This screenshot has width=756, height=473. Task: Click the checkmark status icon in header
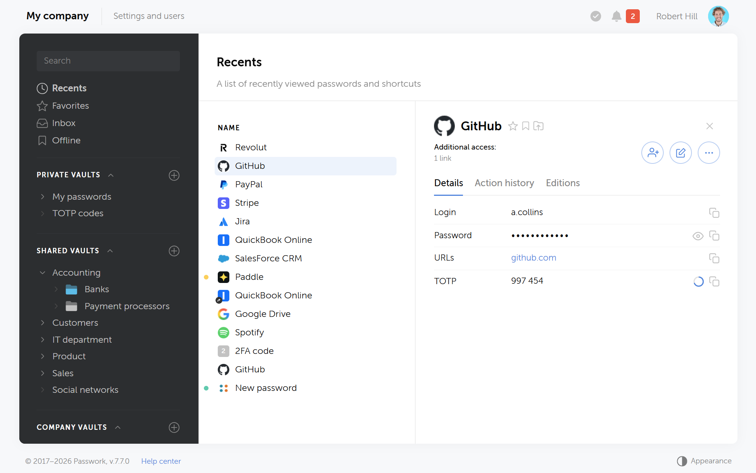595,16
